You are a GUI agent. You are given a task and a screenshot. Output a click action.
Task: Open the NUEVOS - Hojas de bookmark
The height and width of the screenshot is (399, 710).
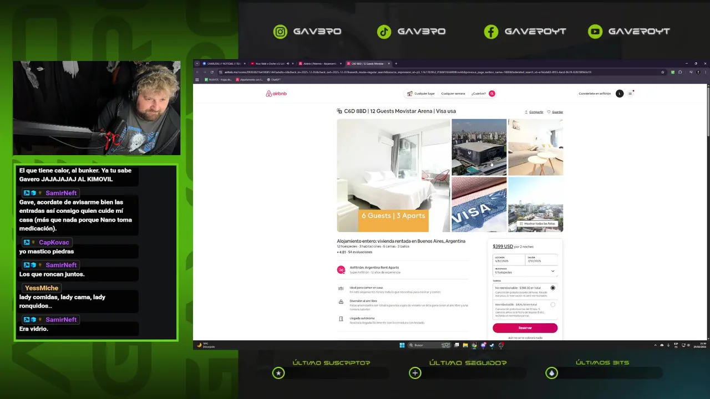[218, 79]
